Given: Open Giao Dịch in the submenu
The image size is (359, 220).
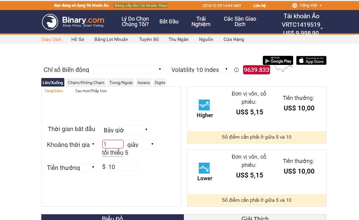Looking at the screenshot, I should pos(51,39).
